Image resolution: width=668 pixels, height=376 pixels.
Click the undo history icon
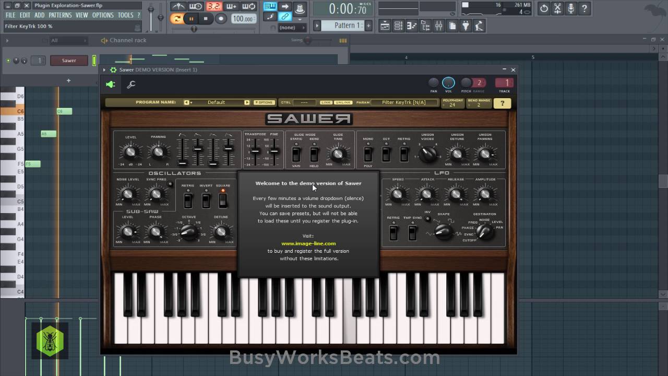pos(544,8)
